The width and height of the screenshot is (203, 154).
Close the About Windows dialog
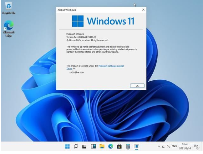coord(143,10)
